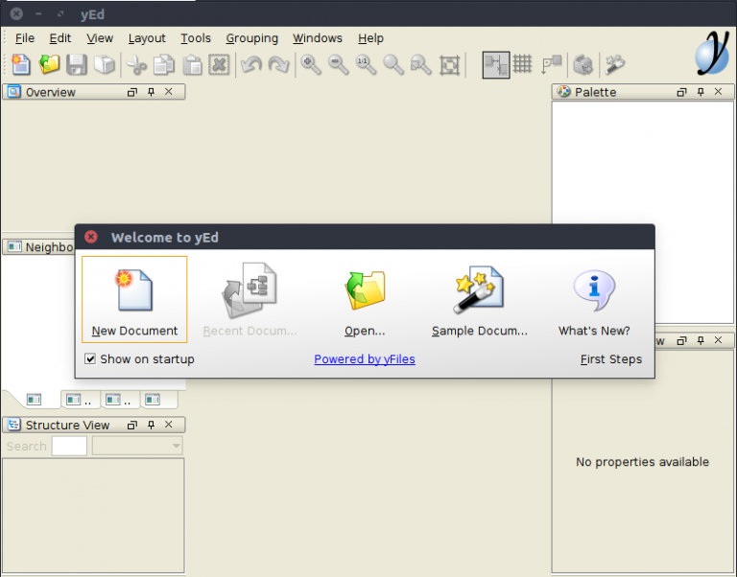
Task: Click the Copy toolbar icon
Action: 164,65
